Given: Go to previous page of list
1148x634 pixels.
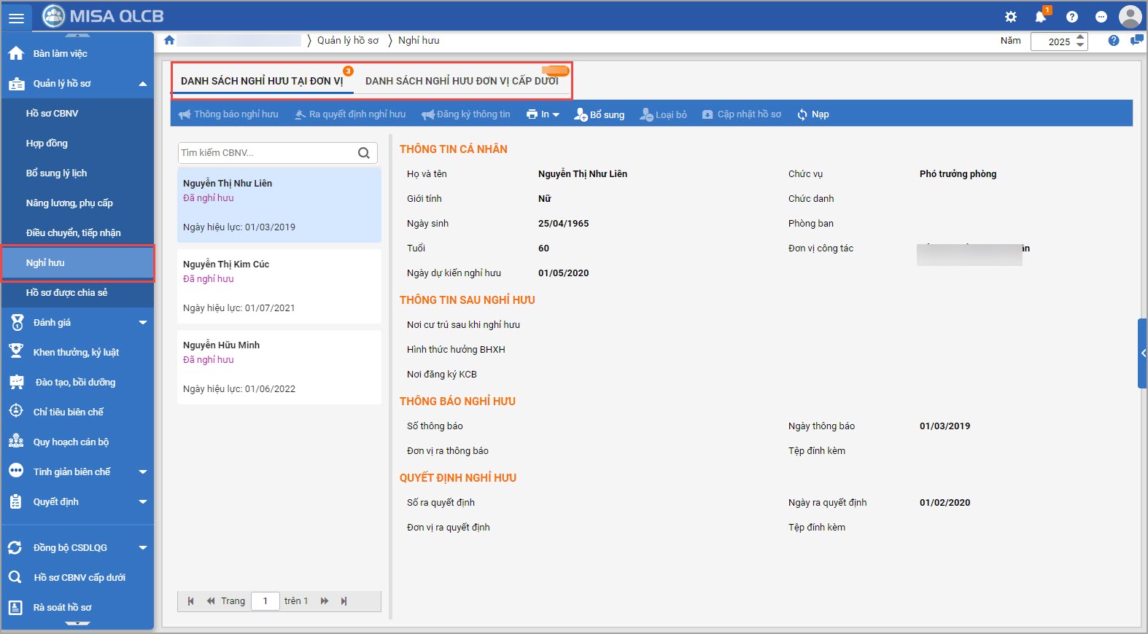Looking at the screenshot, I should click(x=211, y=601).
